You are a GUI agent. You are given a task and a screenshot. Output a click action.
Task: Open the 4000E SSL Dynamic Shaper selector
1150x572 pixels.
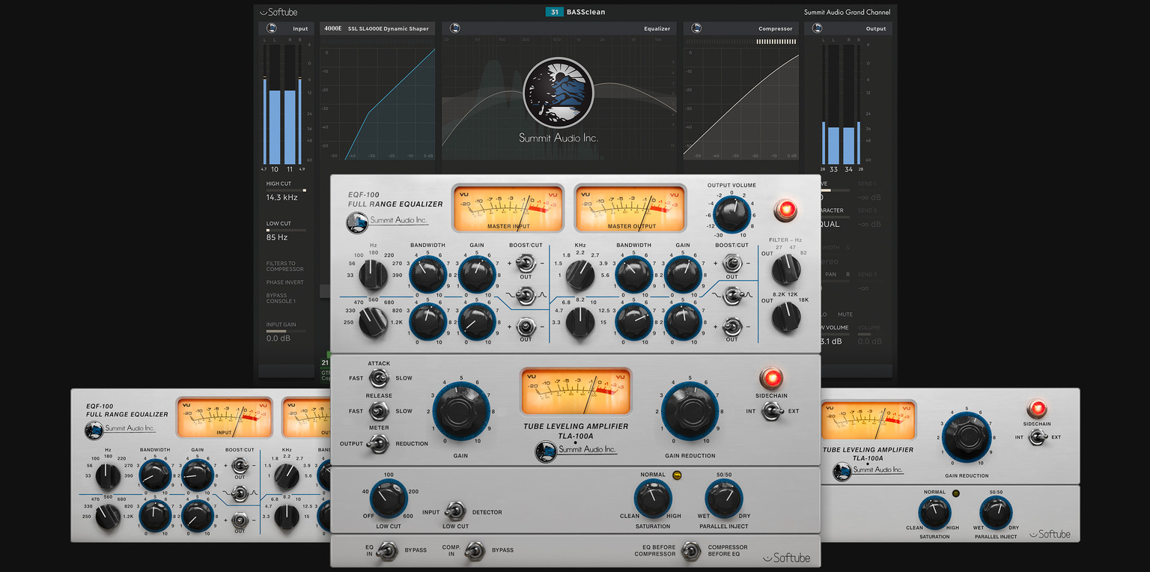[x=378, y=28]
